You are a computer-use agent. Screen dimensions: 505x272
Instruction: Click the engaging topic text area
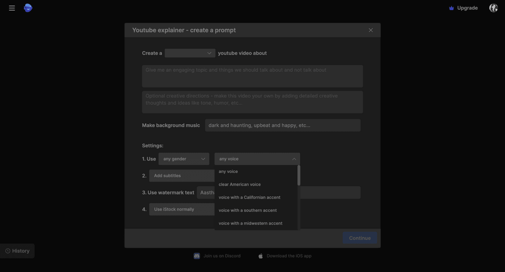pos(252,76)
